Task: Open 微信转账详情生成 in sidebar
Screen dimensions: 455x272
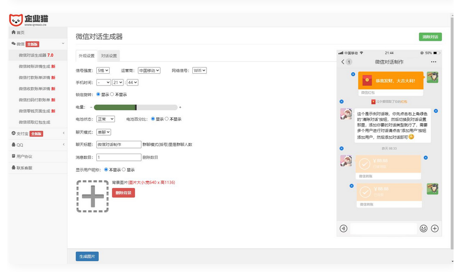Action: (38, 66)
